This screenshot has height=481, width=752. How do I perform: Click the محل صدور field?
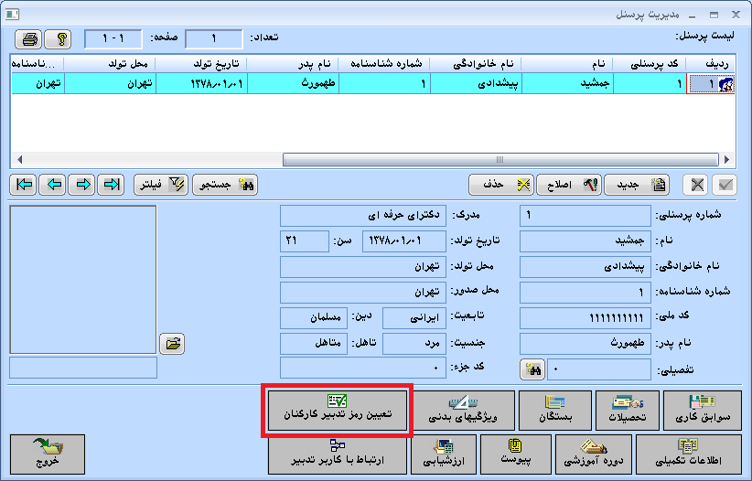[363, 292]
